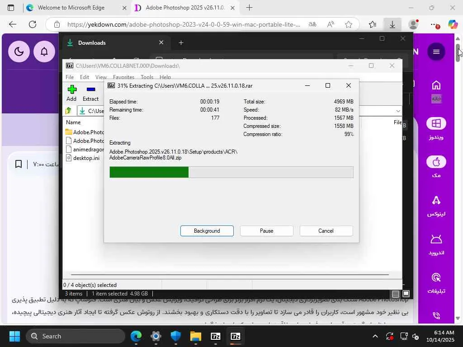The image size is (463, 347).
Task: Open a new Edge browser tab
Action: point(249,8)
